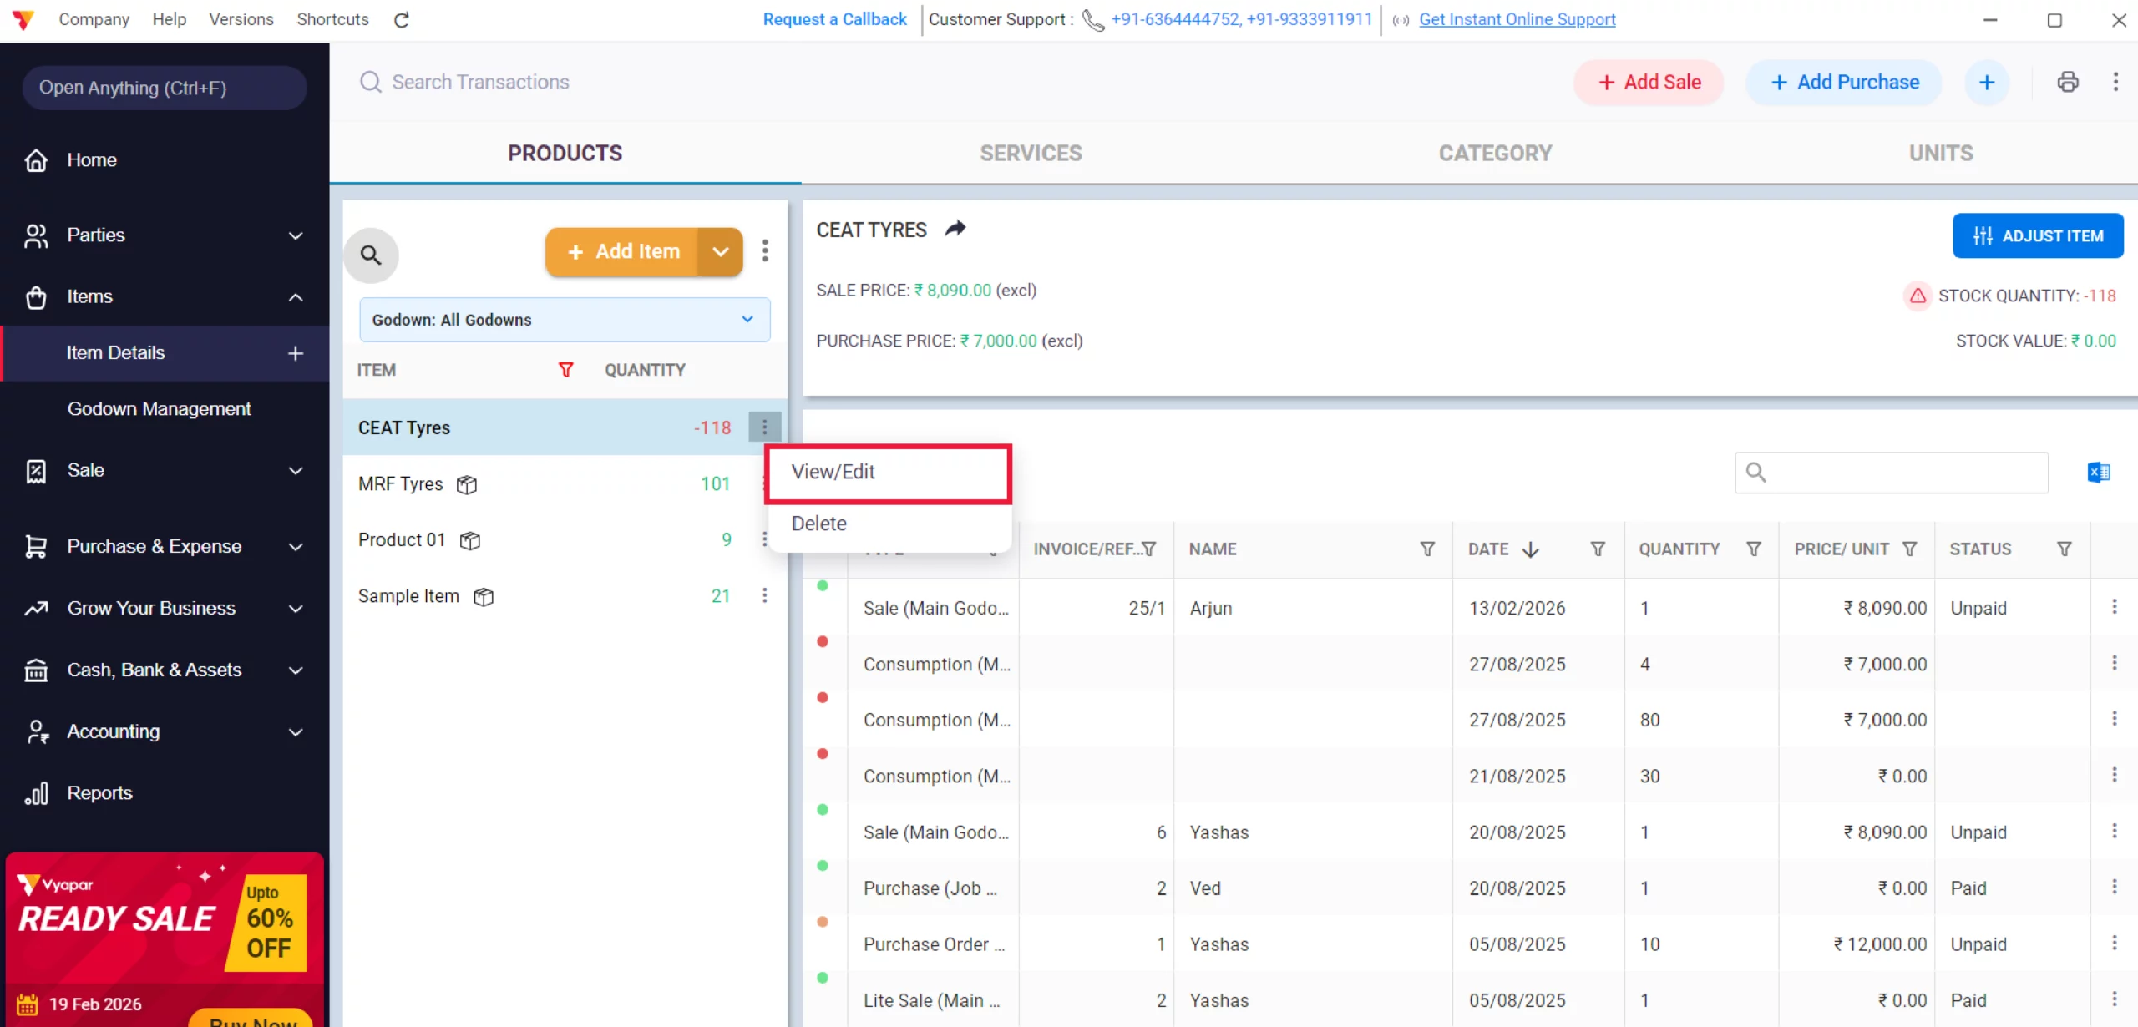
Task: Export transactions via Excel icon
Action: click(x=2098, y=473)
